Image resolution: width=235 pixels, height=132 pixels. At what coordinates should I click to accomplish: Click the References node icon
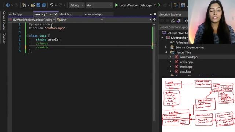click(172, 43)
